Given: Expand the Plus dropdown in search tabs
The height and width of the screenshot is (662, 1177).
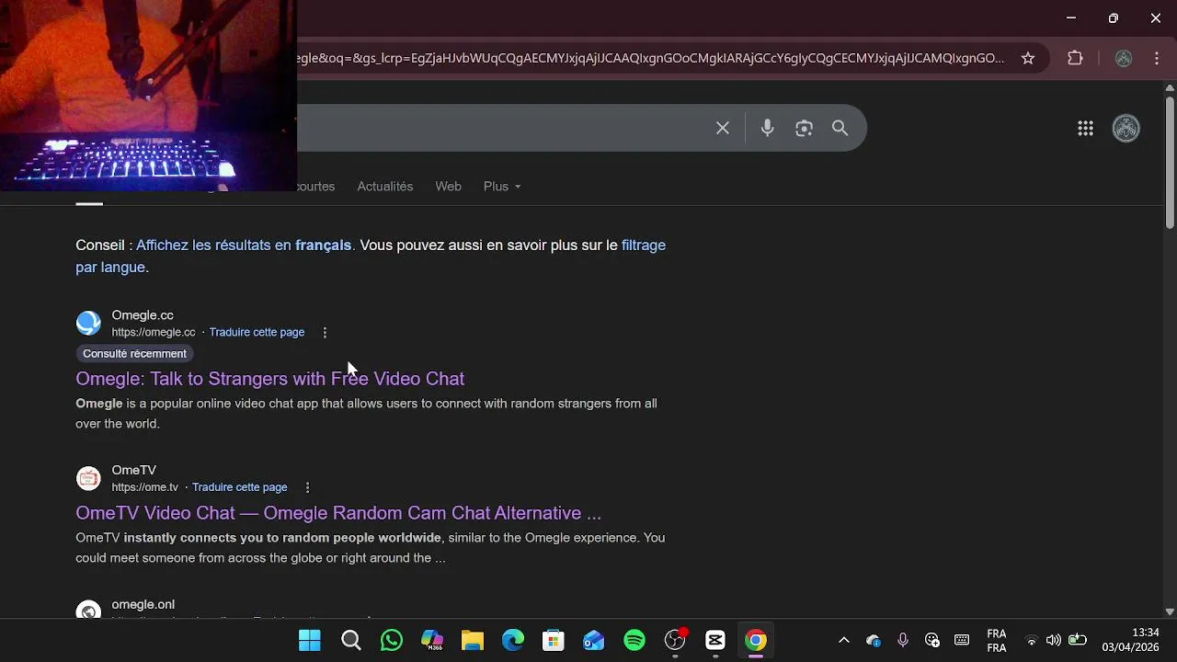Looking at the screenshot, I should pos(502,187).
